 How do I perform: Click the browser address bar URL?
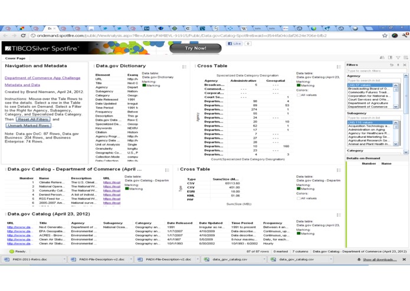point(182,35)
